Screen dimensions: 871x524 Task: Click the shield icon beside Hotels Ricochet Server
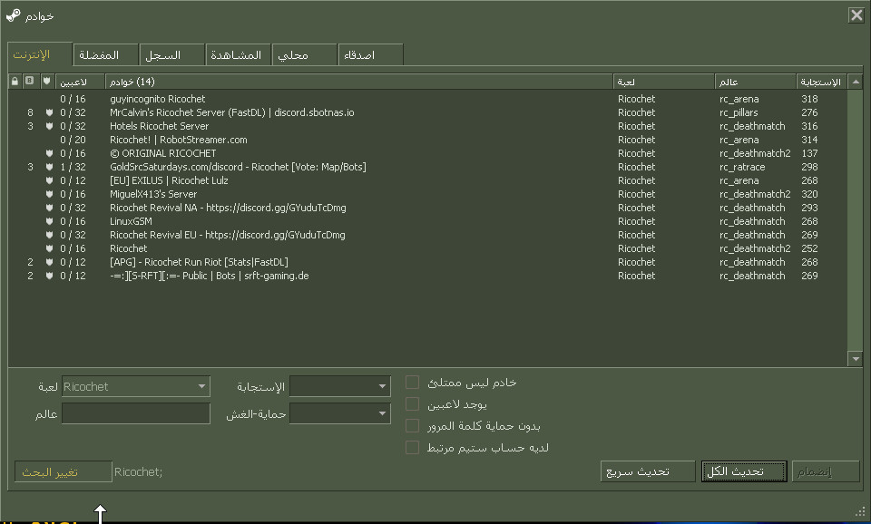pyautogui.click(x=48, y=126)
